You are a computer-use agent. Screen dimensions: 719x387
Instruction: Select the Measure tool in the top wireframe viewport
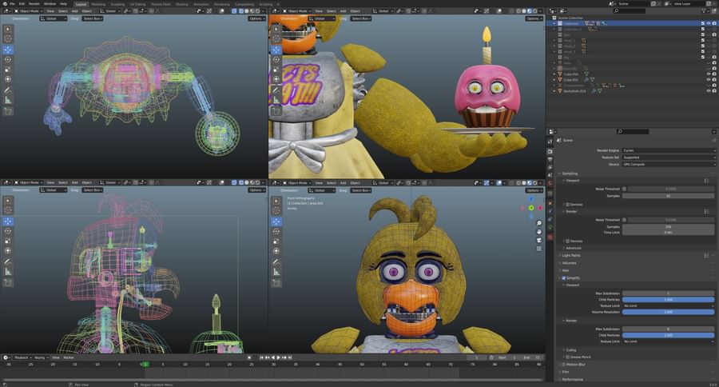[x=8, y=100]
